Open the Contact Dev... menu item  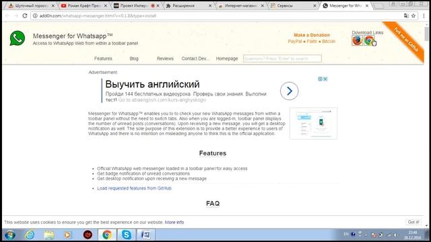(x=195, y=58)
